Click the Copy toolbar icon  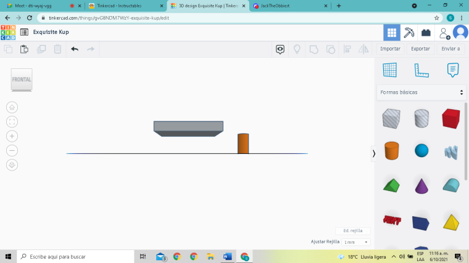pos(9,49)
